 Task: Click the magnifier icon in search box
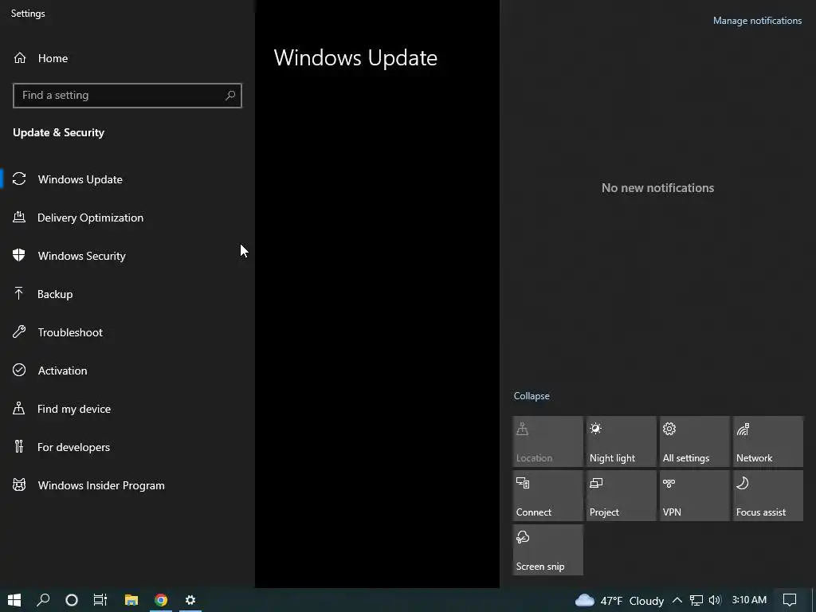click(x=230, y=96)
